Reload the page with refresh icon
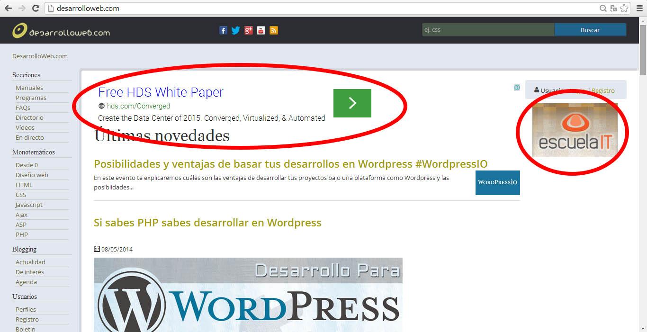The width and height of the screenshot is (647, 332). tap(36, 8)
